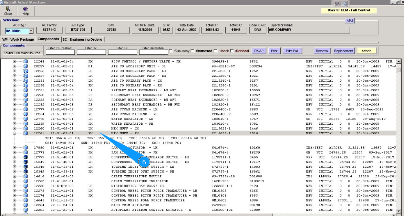404x218 pixels.
Task: Select part number 2206400-2 in row 12777
Action: click(x=221, y=109)
